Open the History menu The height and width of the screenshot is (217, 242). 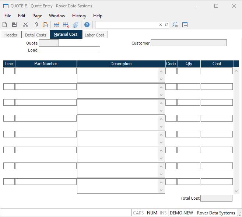coord(79,16)
